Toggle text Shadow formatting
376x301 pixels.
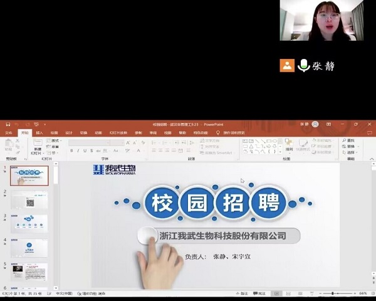(x=91, y=150)
